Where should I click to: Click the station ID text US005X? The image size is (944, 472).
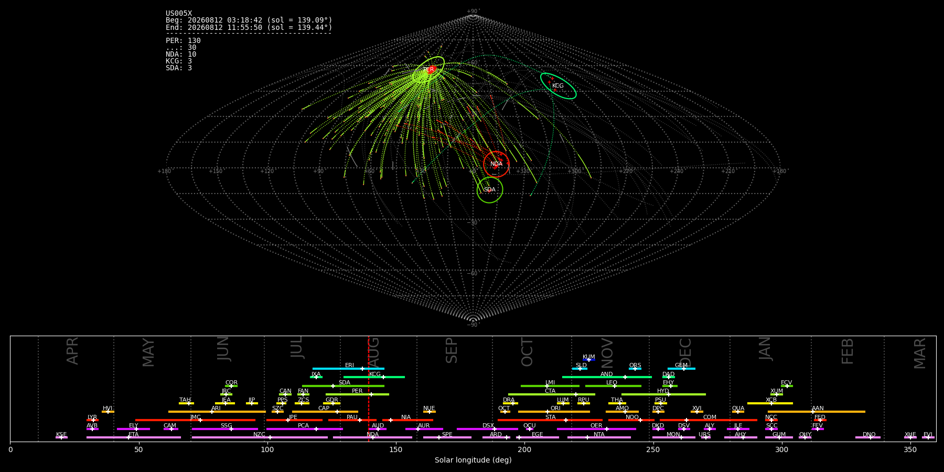[179, 14]
